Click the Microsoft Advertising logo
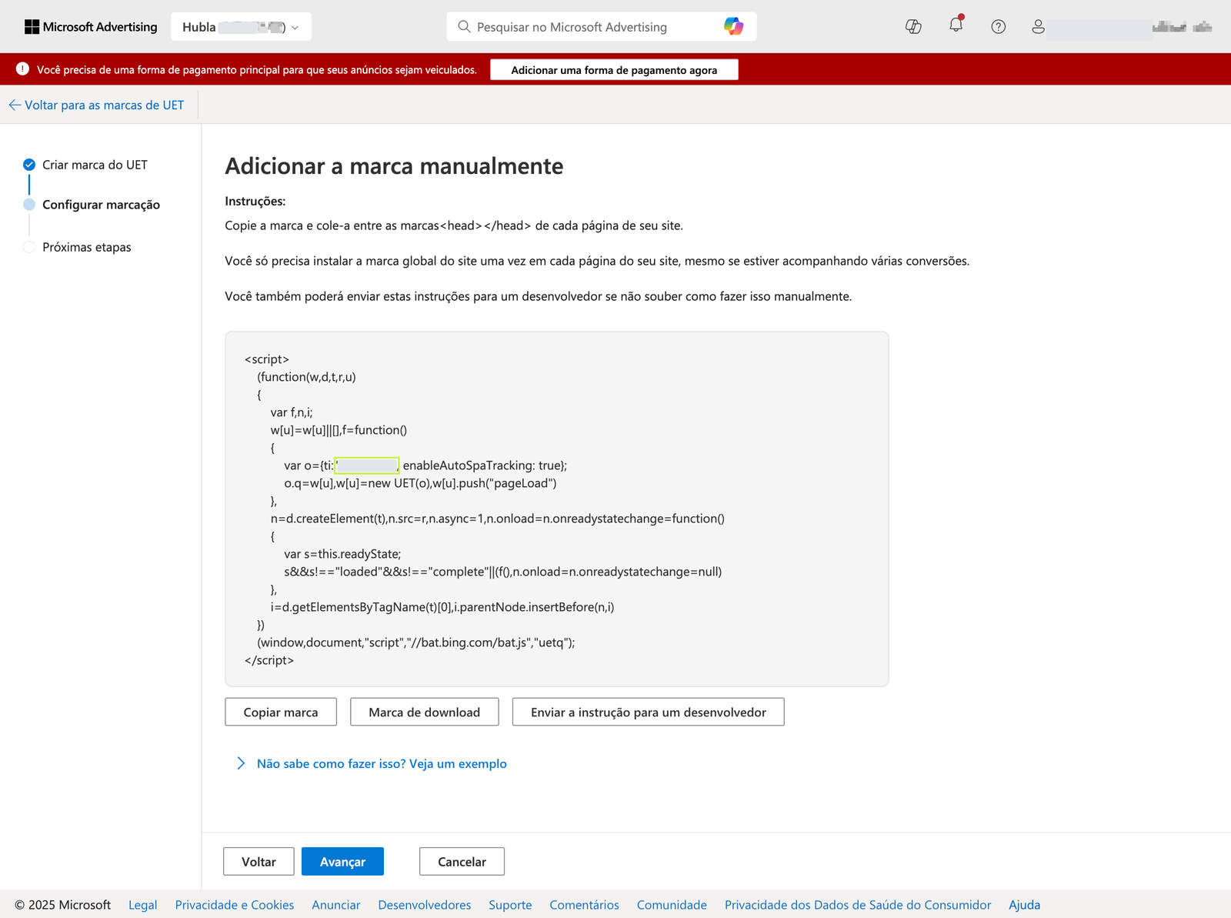 pyautogui.click(x=91, y=27)
